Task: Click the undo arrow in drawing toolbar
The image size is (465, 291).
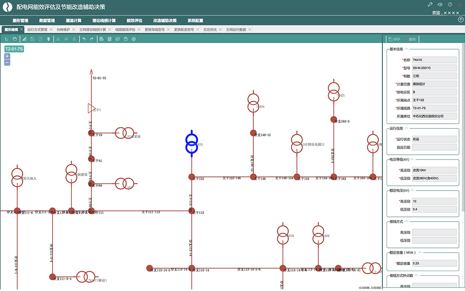Action: tap(84, 39)
